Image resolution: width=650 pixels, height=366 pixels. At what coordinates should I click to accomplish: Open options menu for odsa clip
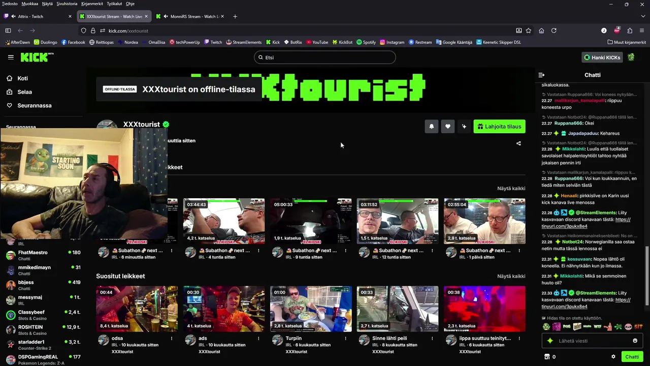[x=172, y=338]
